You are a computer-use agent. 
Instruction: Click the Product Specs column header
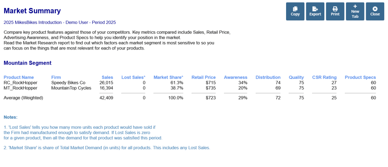click(360, 77)
